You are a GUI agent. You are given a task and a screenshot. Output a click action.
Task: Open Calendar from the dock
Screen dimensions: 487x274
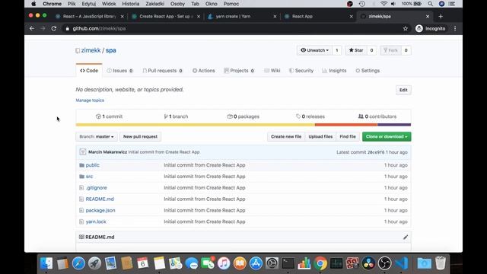(x=142, y=263)
